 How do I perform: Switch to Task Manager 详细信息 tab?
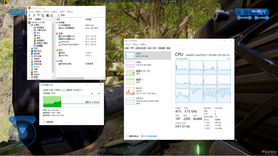tap(162, 48)
